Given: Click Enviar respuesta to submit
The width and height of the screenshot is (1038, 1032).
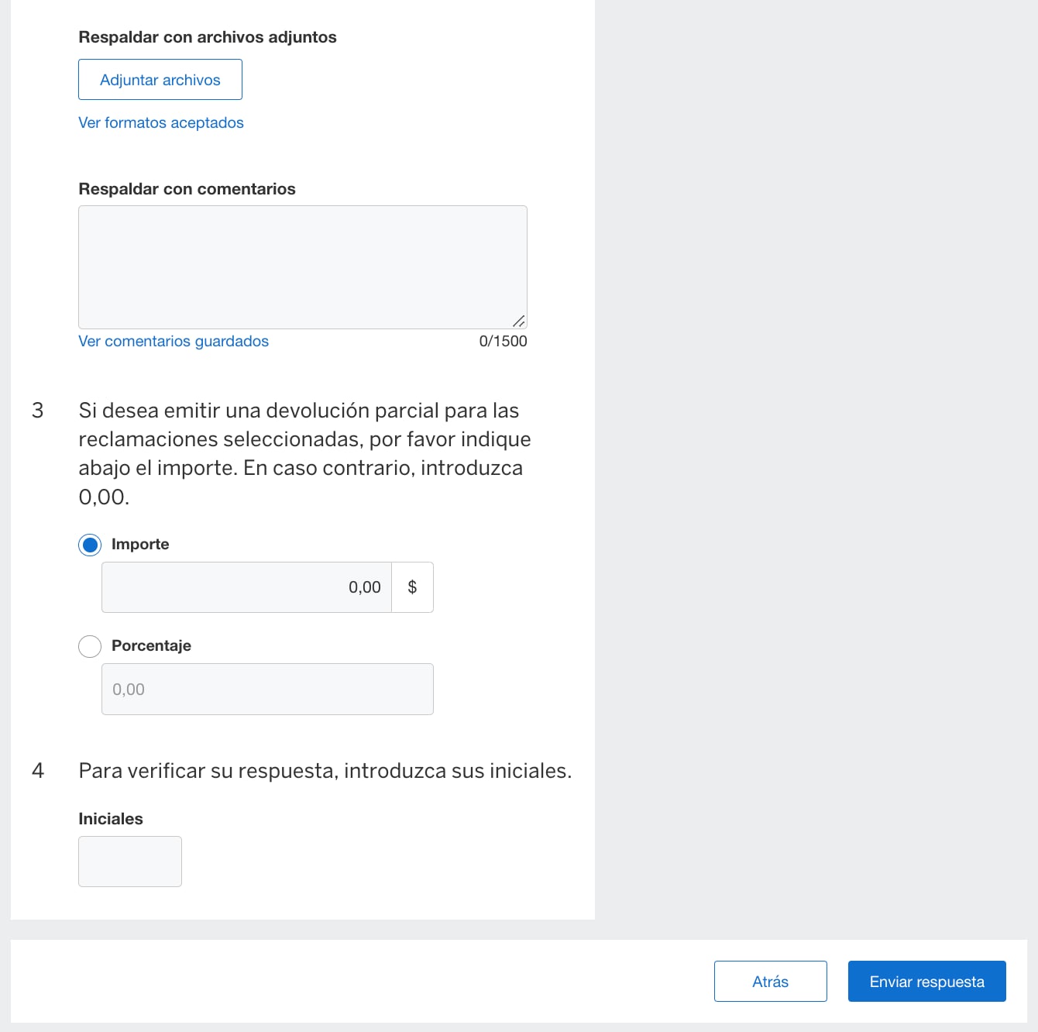Looking at the screenshot, I should click(926, 981).
